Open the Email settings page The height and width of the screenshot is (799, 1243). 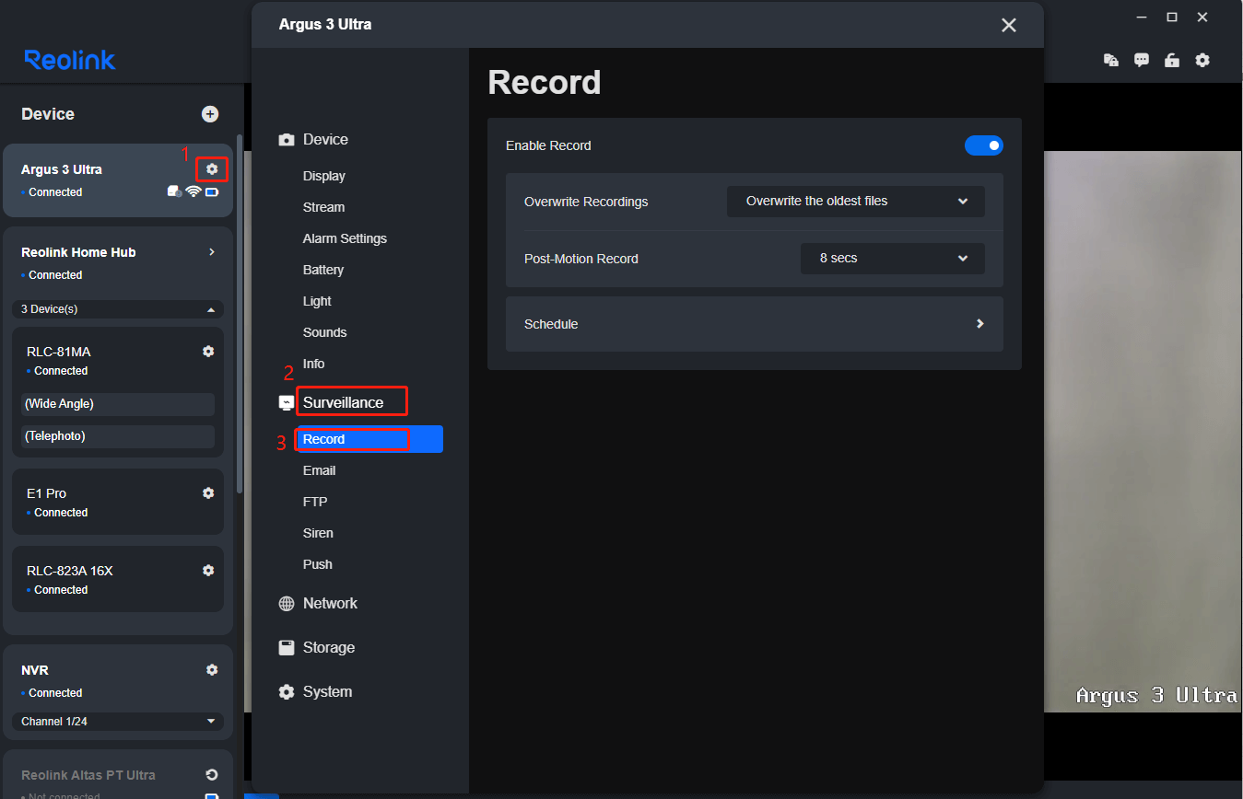coord(319,470)
